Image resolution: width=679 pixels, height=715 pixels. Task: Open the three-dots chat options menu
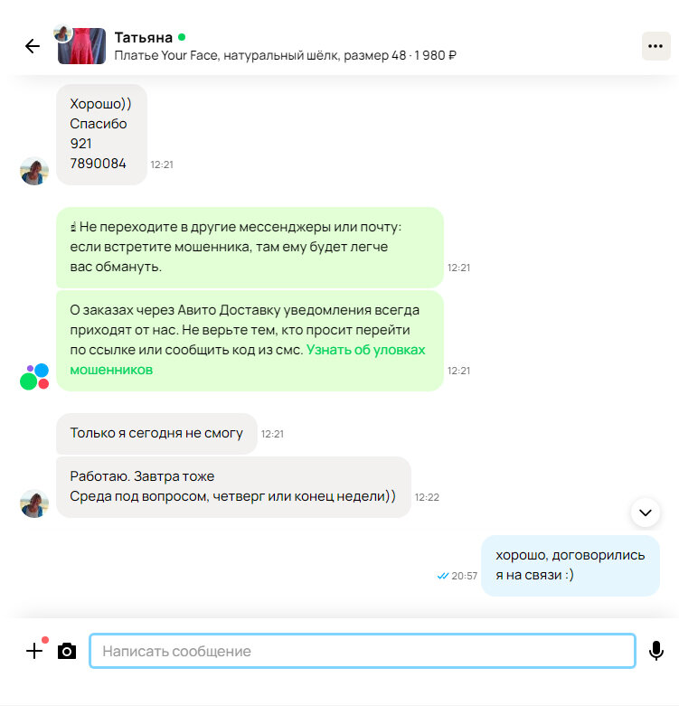[655, 46]
